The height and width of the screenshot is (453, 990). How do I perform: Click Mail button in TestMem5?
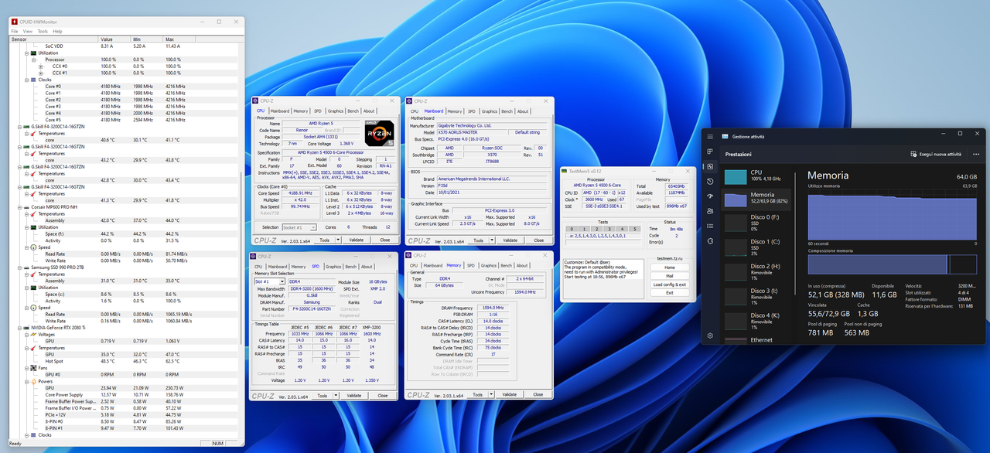pyautogui.click(x=669, y=276)
